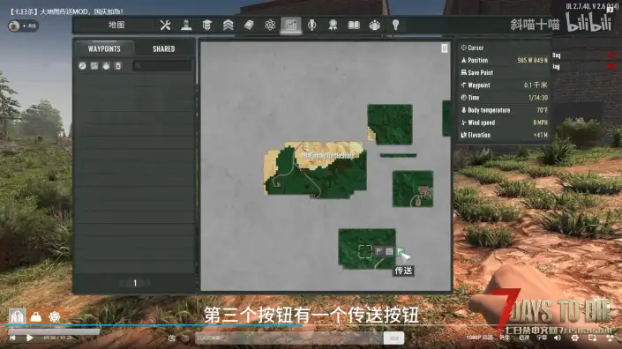Click the Time value '1/14:30'

[x=538, y=98]
